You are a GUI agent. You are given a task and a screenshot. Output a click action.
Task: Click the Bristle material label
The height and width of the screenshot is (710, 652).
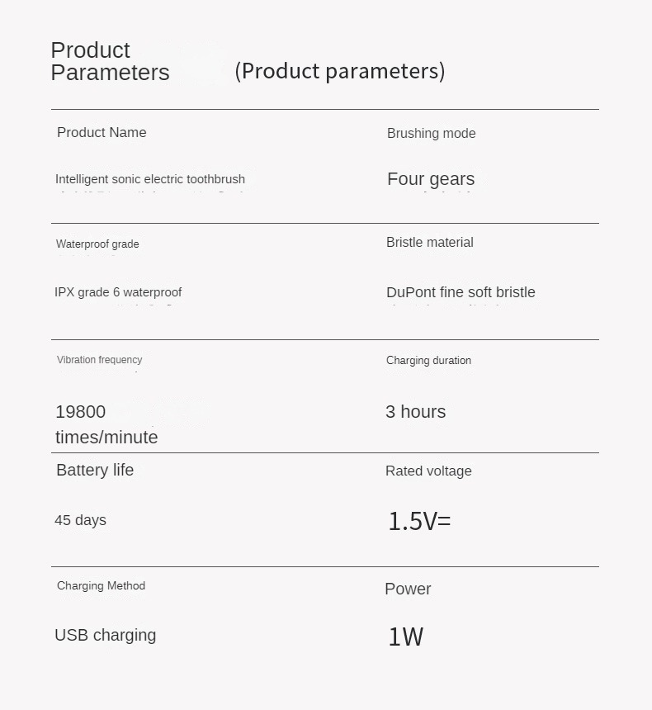(x=429, y=242)
